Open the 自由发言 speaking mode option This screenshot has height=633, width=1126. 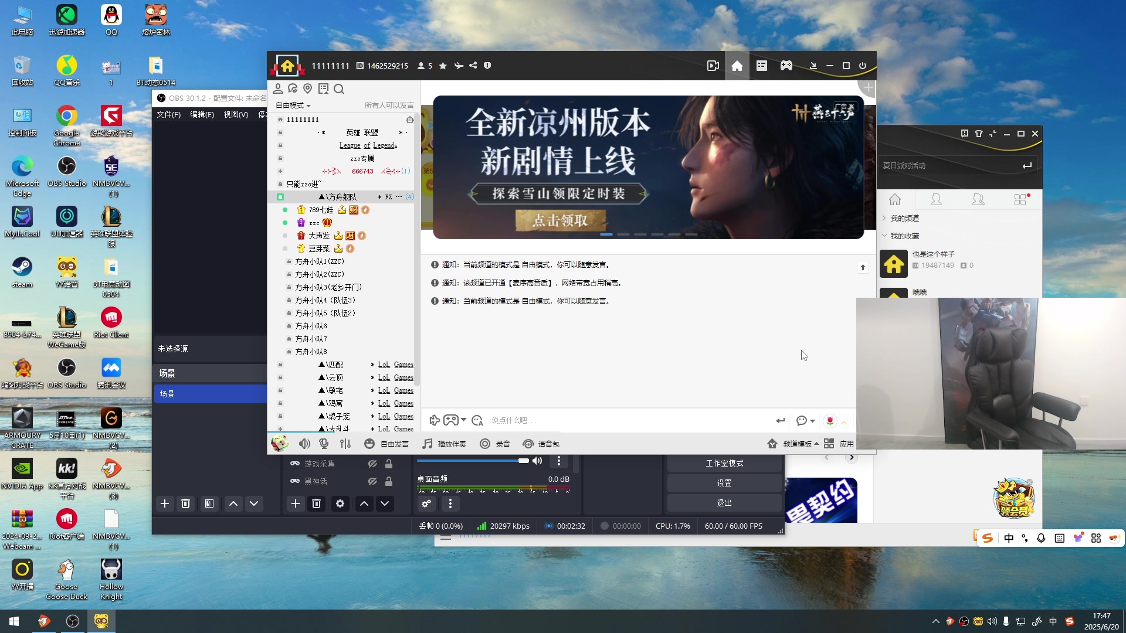click(x=386, y=444)
